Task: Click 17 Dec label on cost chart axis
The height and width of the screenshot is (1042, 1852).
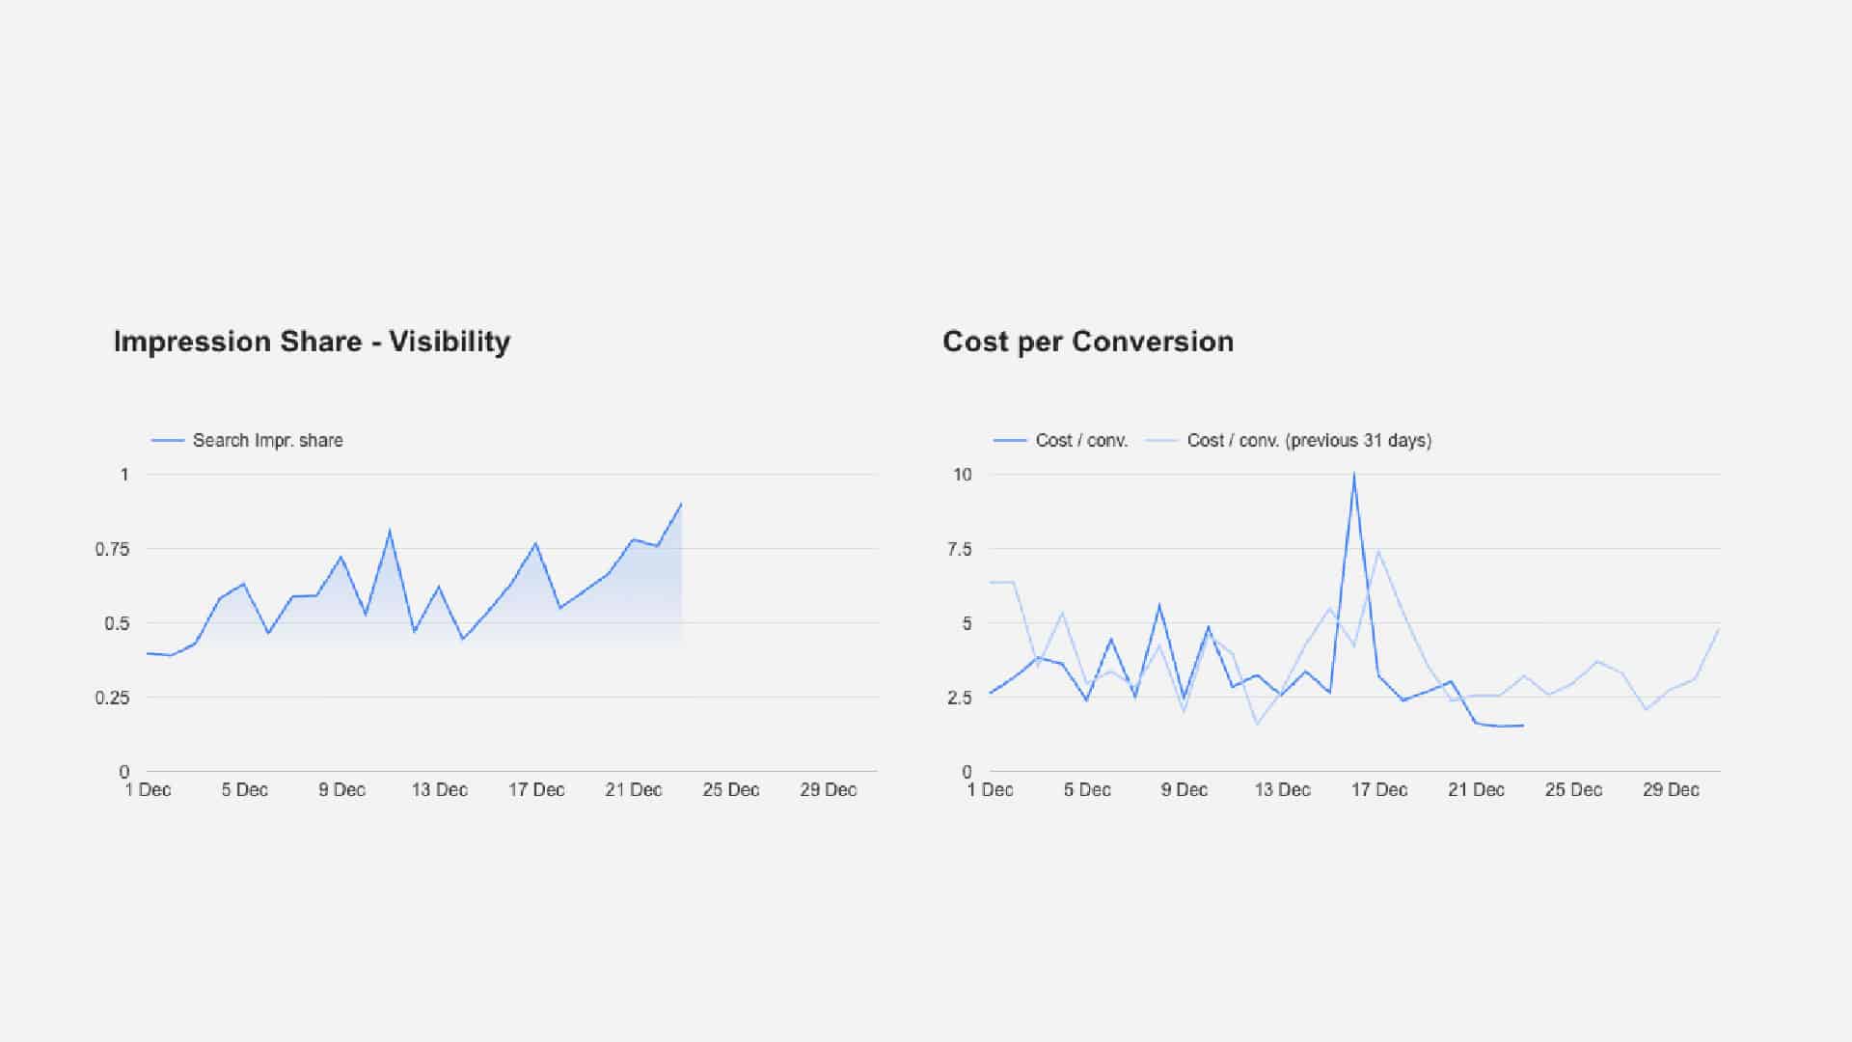Action: coord(1378,790)
